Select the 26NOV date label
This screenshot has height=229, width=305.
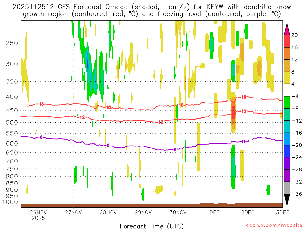pyautogui.click(x=38, y=212)
